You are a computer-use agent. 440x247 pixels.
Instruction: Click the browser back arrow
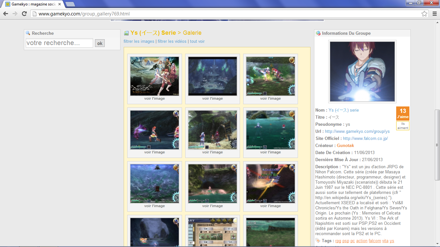5,14
